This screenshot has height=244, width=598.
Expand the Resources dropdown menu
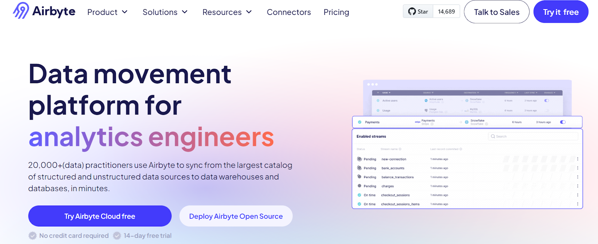click(227, 12)
